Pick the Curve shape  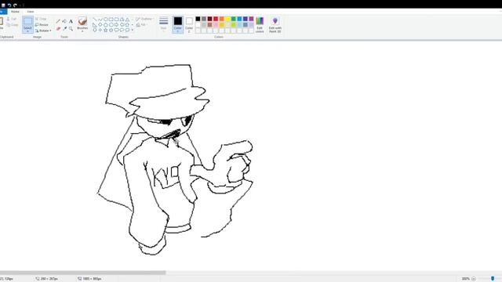click(x=100, y=20)
